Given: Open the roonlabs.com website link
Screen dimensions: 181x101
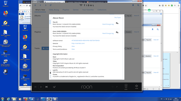Looking at the screenshot, I should (x=78, y=43).
